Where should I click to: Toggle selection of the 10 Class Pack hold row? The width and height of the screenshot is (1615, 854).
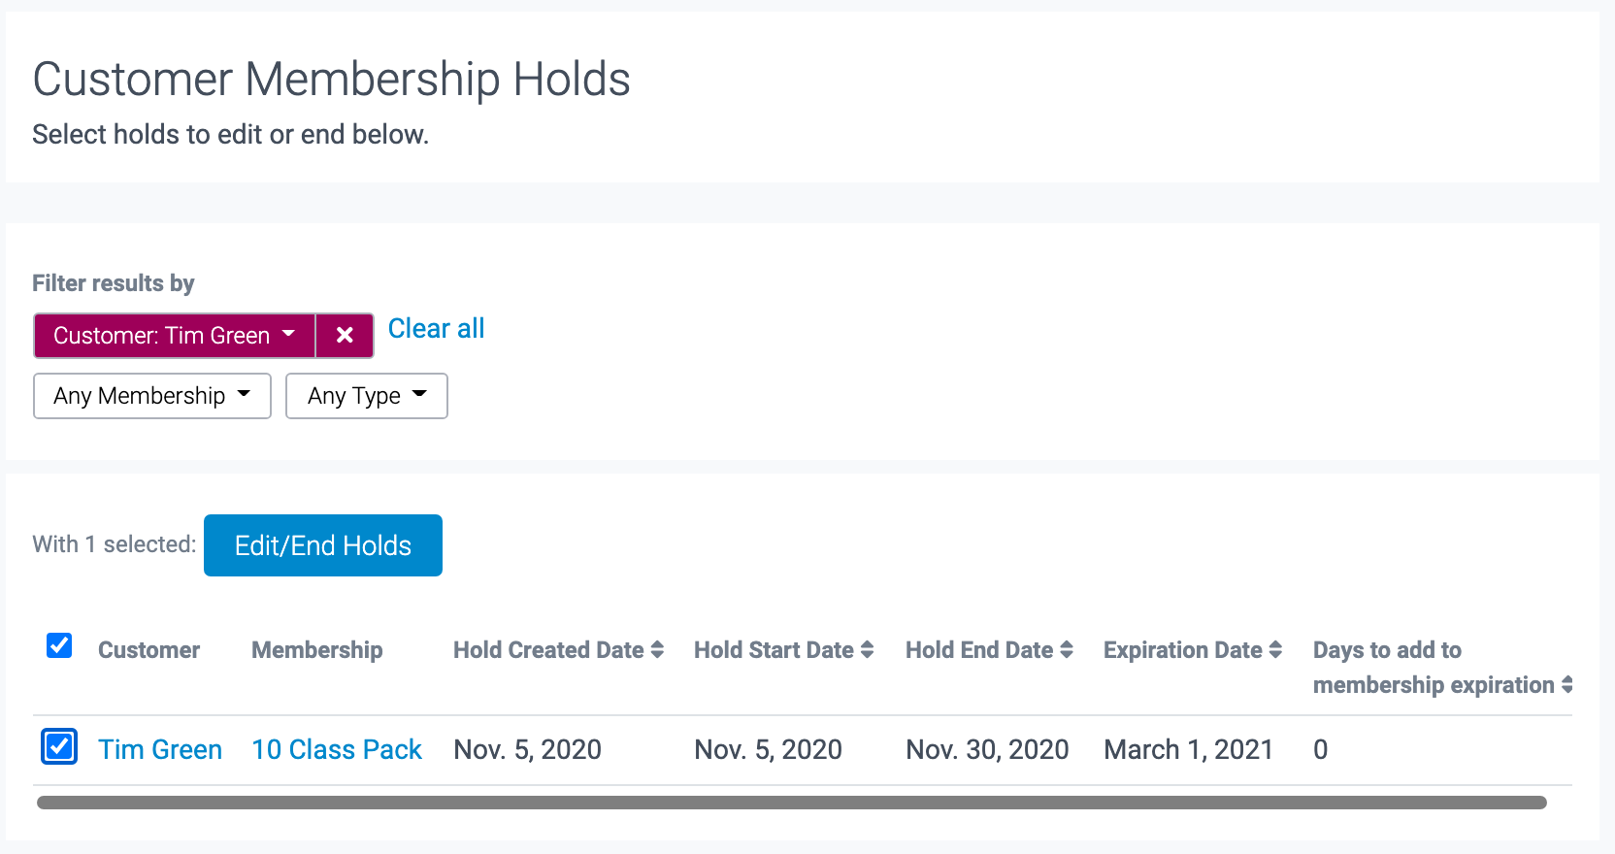point(58,746)
